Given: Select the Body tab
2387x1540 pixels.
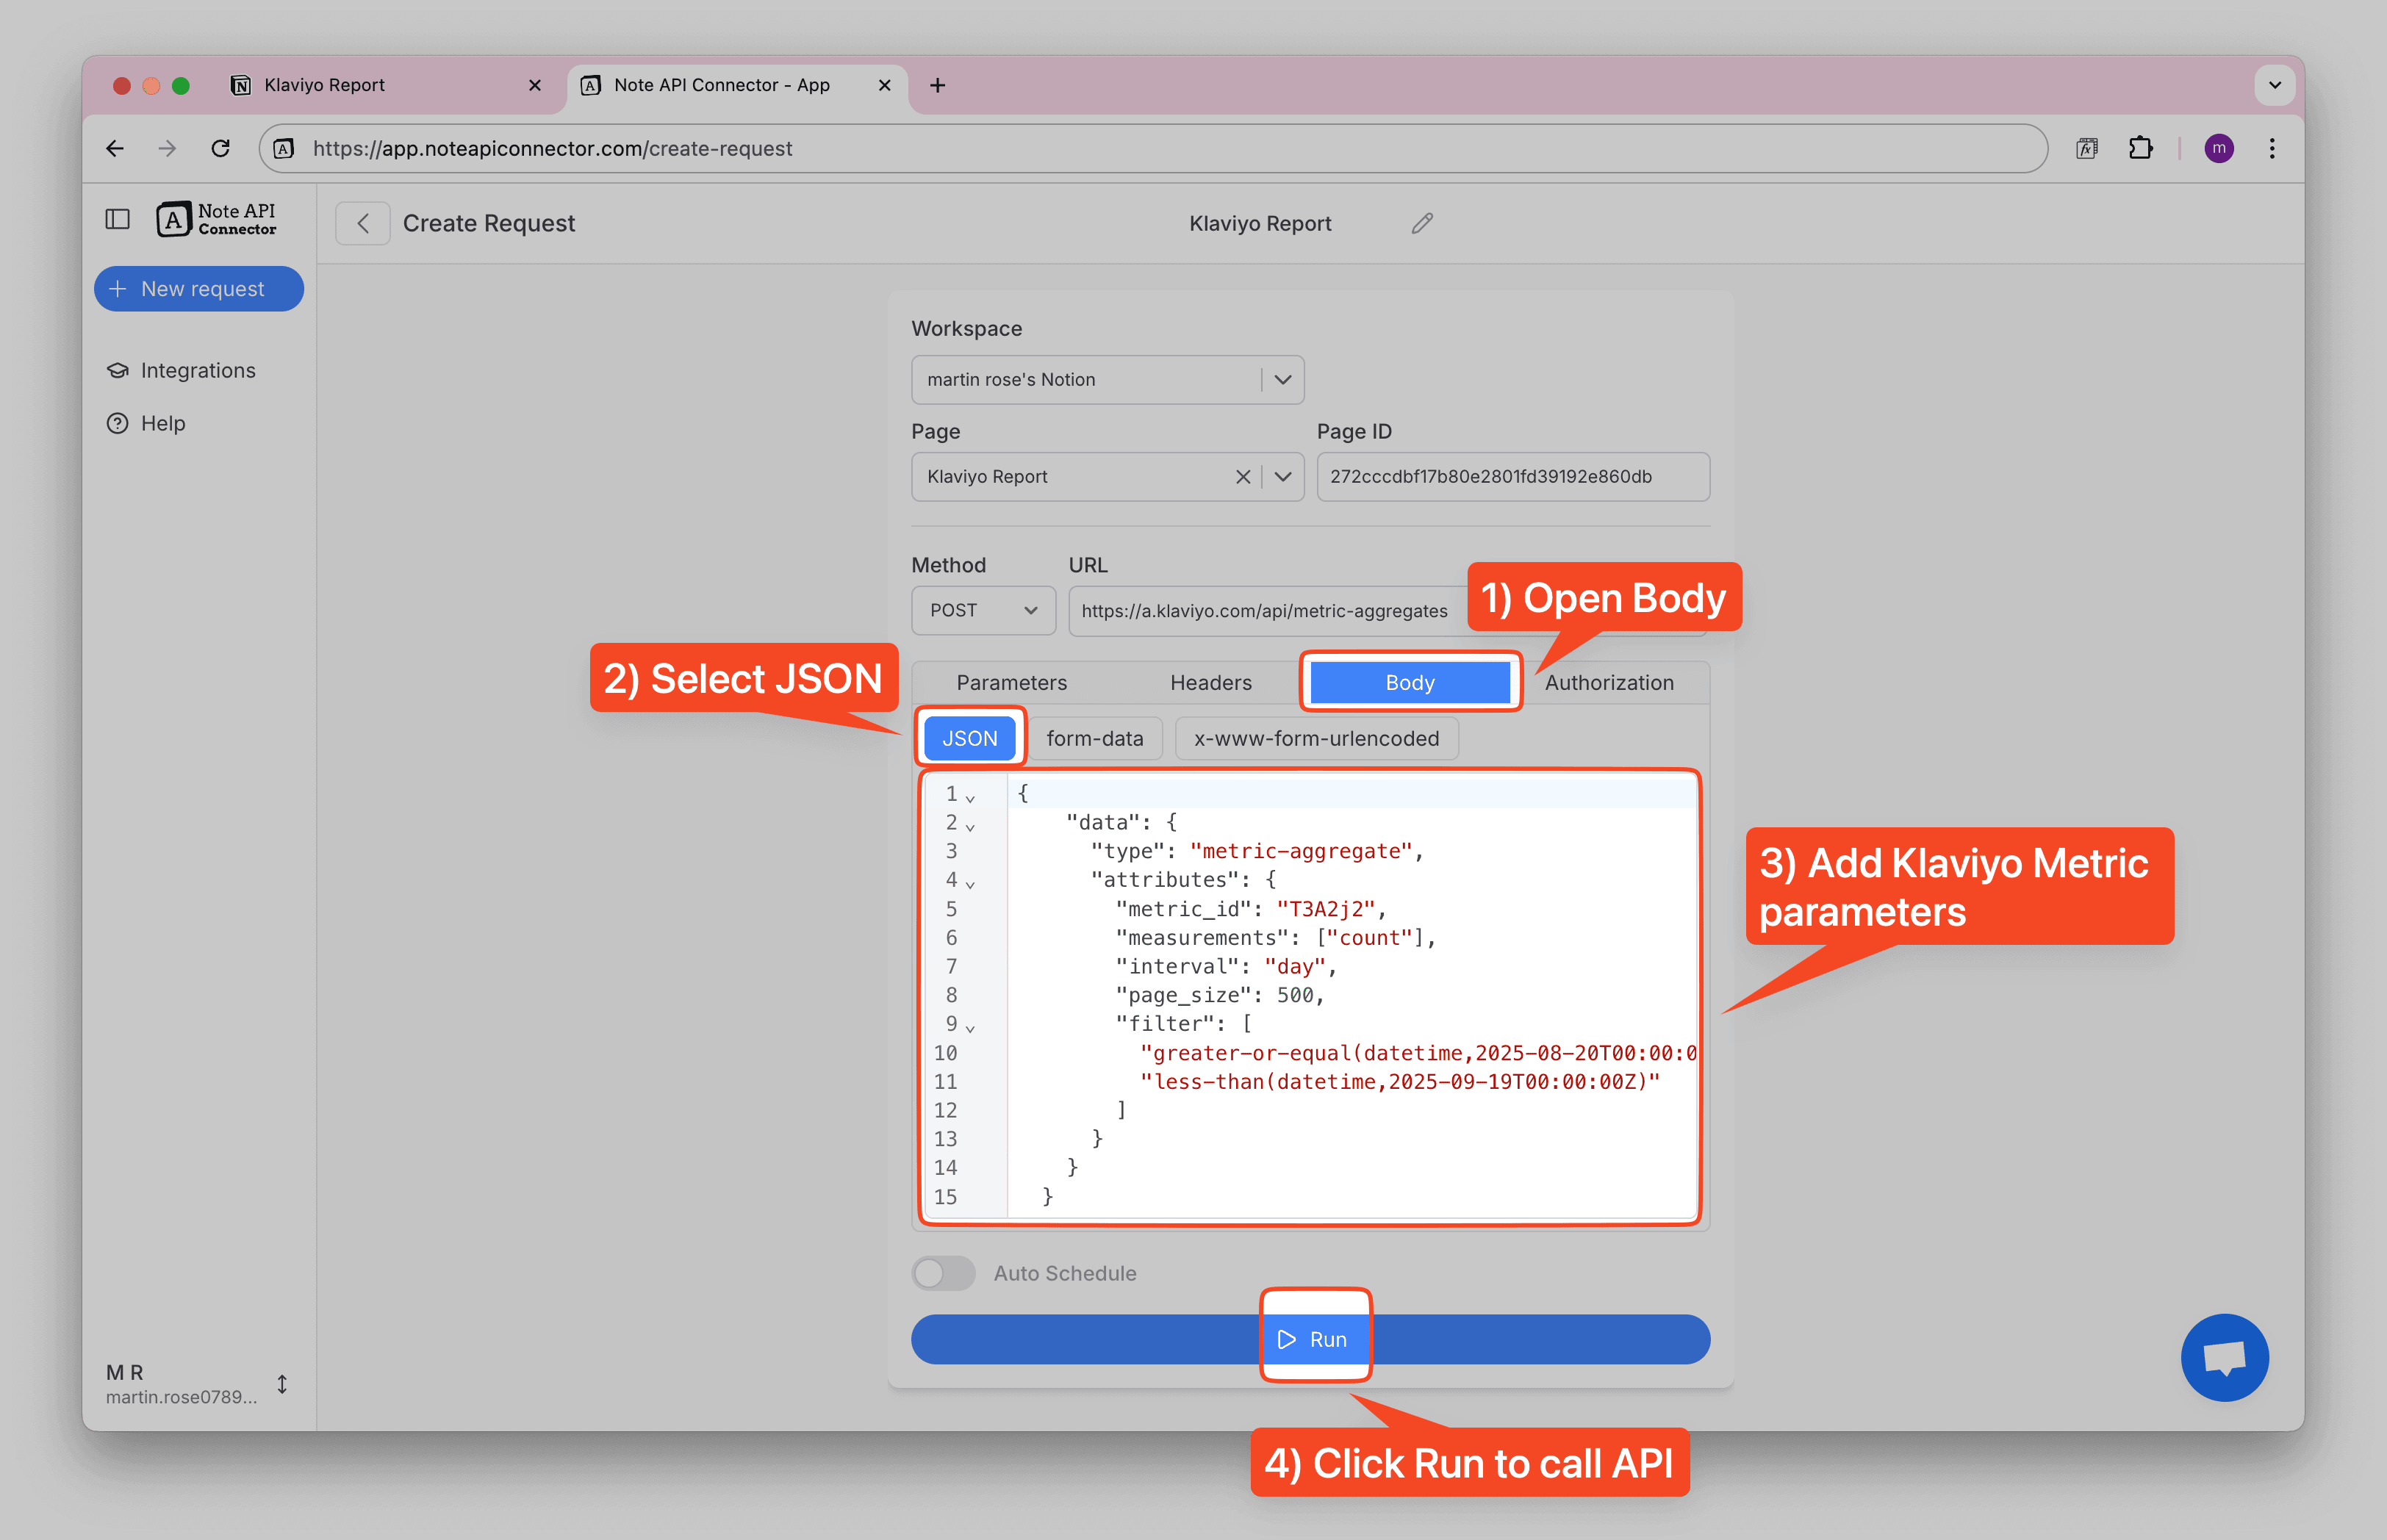Looking at the screenshot, I should [x=1409, y=682].
